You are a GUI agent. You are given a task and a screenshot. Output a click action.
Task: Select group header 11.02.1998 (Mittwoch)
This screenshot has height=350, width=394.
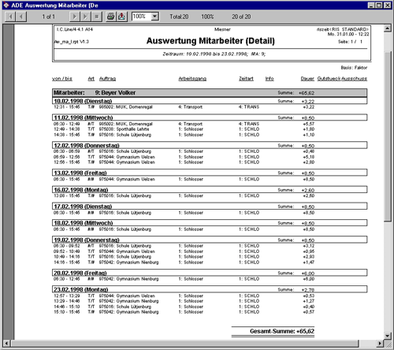tap(210, 117)
